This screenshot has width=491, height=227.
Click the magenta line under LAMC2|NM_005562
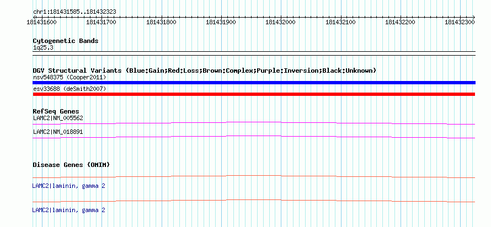click(254, 123)
